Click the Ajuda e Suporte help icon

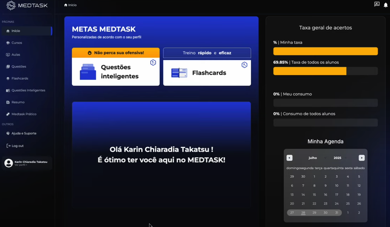coord(8,133)
